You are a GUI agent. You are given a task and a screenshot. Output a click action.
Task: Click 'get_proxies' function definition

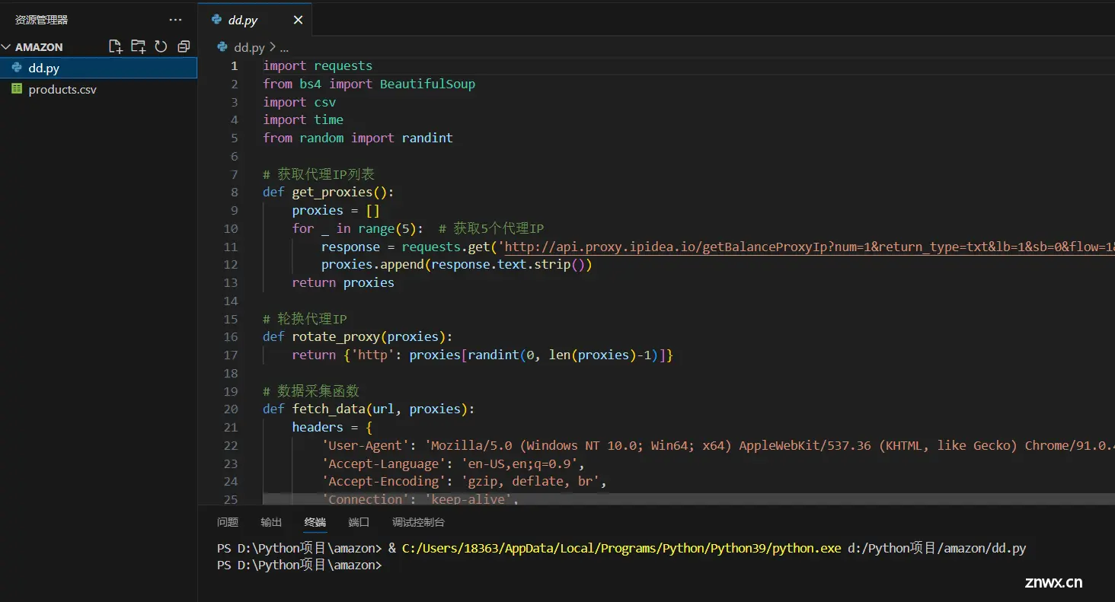click(332, 193)
